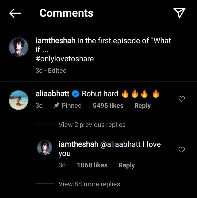The height and width of the screenshot is (198, 197).
Task: Open the @aliaabhatt mention in the reply
Action: pos(121,144)
